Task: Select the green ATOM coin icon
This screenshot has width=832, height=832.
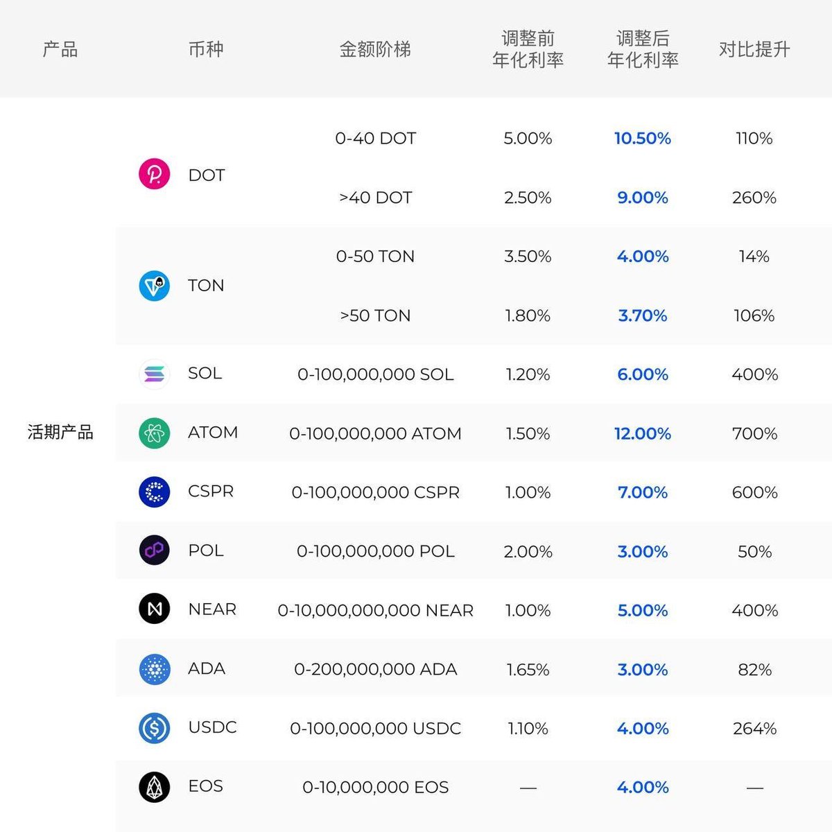Action: point(155,433)
